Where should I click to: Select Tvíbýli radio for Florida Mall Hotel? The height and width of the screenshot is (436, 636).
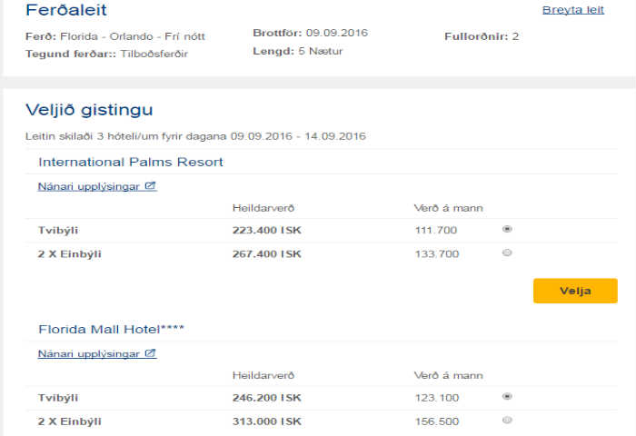pos(507,396)
